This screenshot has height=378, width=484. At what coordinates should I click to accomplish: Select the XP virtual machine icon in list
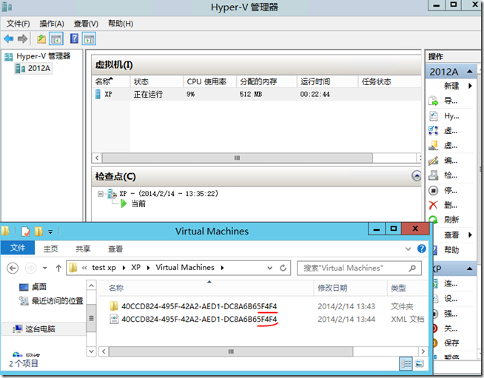pos(98,94)
